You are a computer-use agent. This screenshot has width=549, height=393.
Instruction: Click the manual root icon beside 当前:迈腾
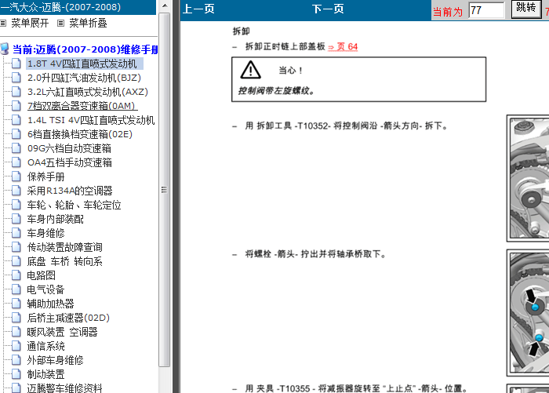[5, 49]
